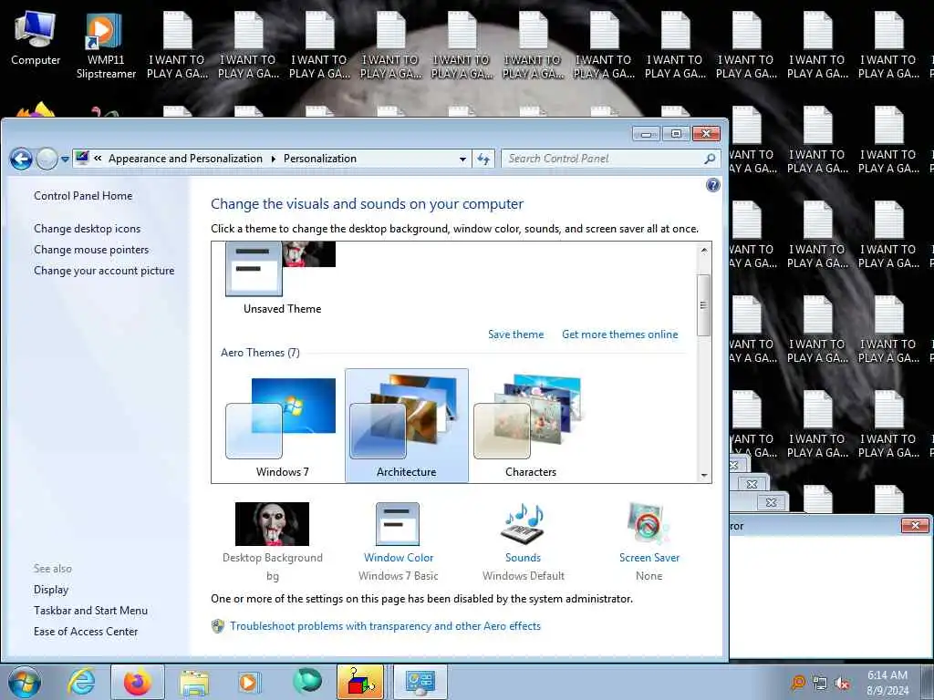Click the magnifier tray icon

click(x=798, y=683)
